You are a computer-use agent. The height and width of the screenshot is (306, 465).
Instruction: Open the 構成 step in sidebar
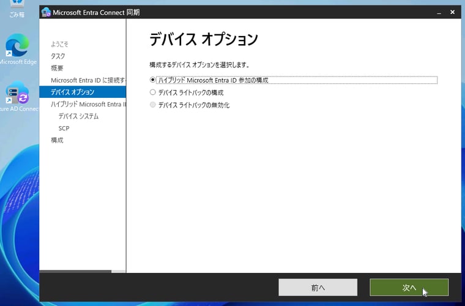pyautogui.click(x=57, y=140)
